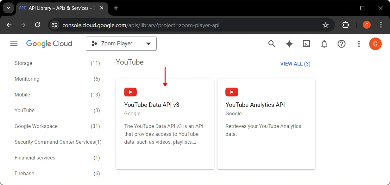Open the tab search dropdown arrow
The height and width of the screenshot is (185, 390).
click(x=8, y=8)
